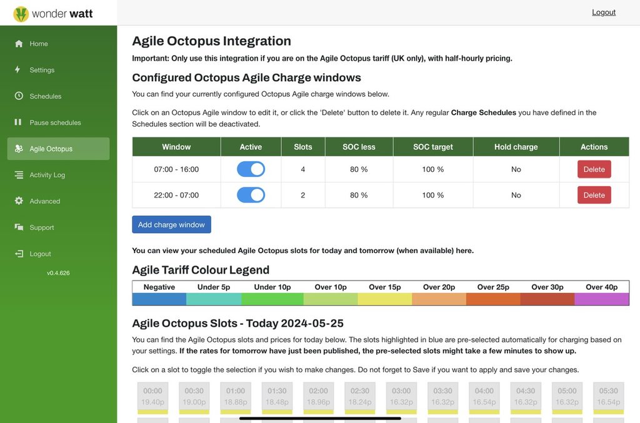Click the Schedules clock icon
The image size is (640, 423).
19,96
